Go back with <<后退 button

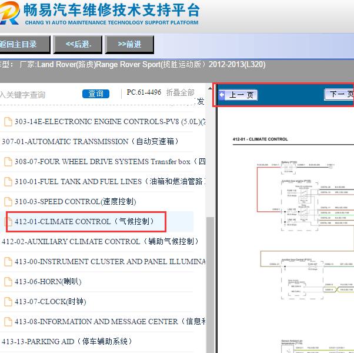click(x=78, y=45)
